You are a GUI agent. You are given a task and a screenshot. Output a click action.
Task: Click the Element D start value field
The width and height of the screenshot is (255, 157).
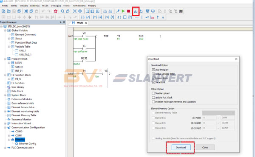(209, 118)
